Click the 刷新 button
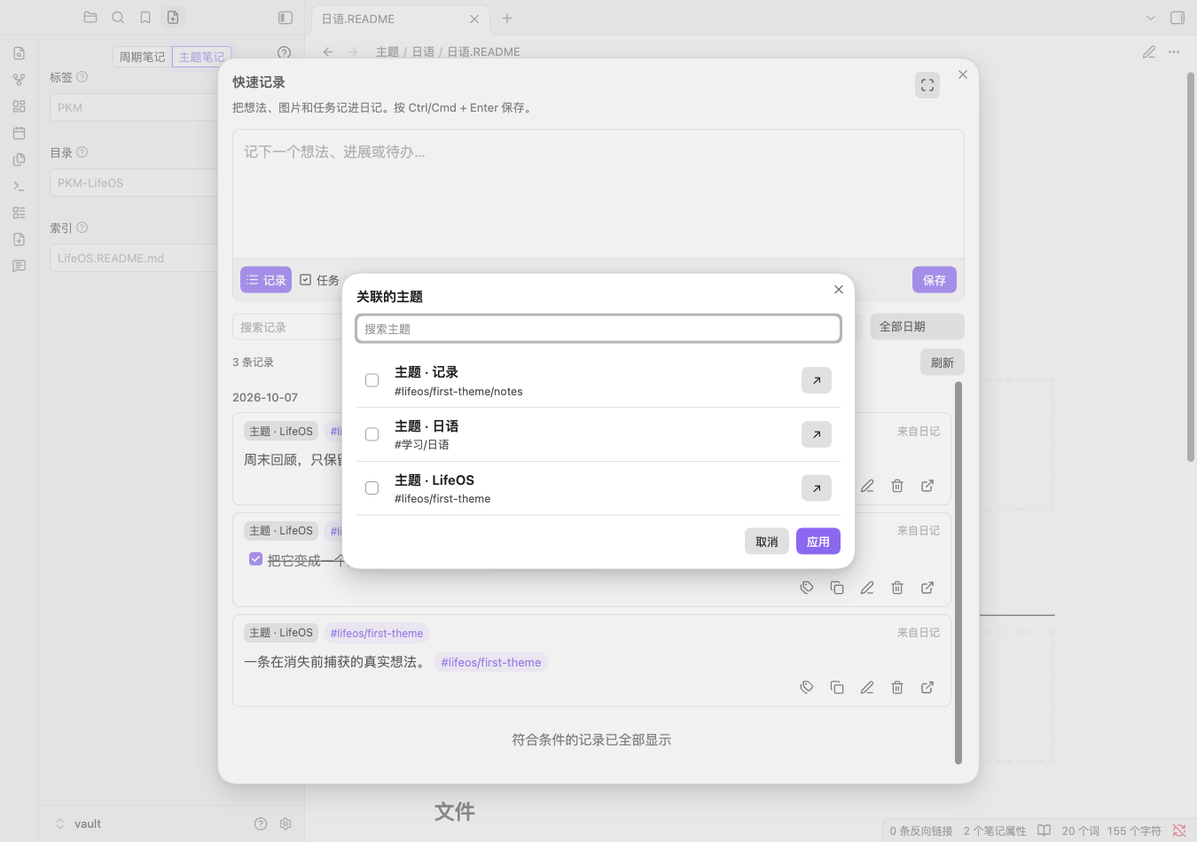 click(943, 363)
